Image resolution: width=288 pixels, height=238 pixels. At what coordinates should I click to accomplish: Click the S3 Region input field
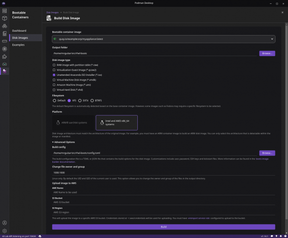point(164,213)
